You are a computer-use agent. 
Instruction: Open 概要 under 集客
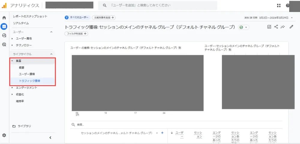(x=22, y=68)
